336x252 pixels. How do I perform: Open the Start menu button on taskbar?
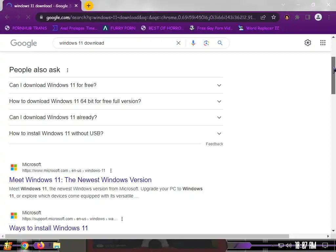tap(8, 246)
